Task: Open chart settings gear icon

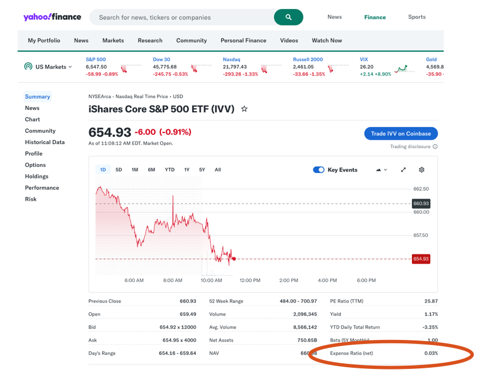Action: [422, 170]
